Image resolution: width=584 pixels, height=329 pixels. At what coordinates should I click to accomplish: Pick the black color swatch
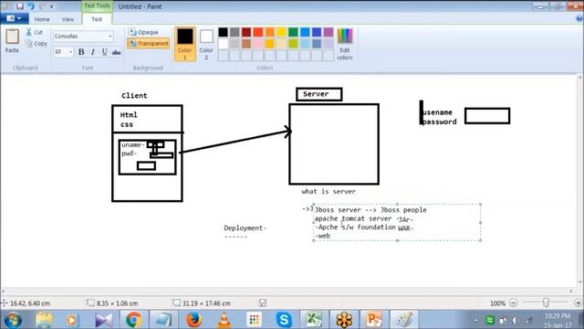tap(223, 32)
